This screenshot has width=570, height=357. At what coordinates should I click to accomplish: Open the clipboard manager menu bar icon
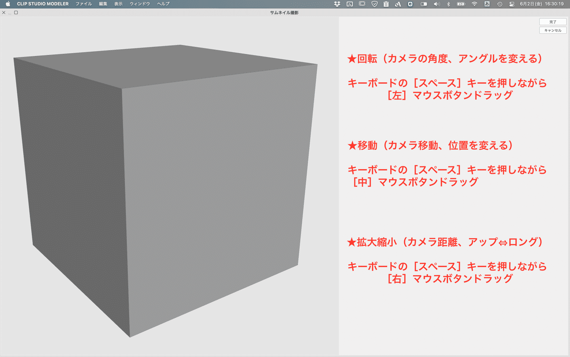tap(386, 4)
